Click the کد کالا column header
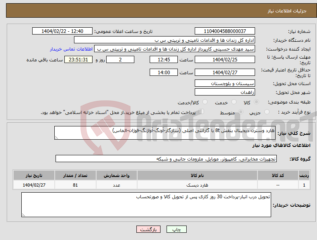Screen dimensions: 317x240 pyautogui.click(x=278, y=175)
